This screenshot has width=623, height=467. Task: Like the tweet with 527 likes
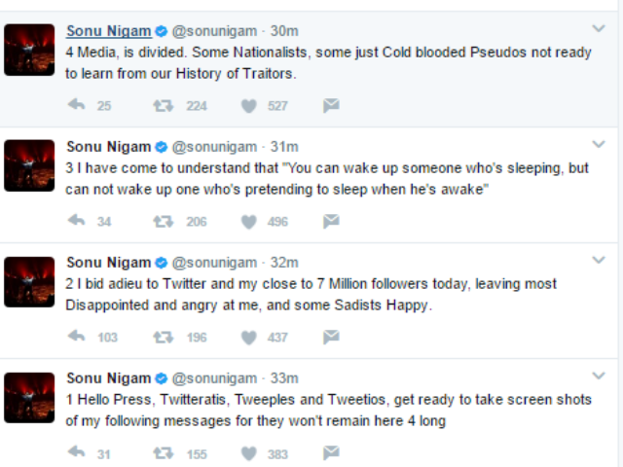249,106
